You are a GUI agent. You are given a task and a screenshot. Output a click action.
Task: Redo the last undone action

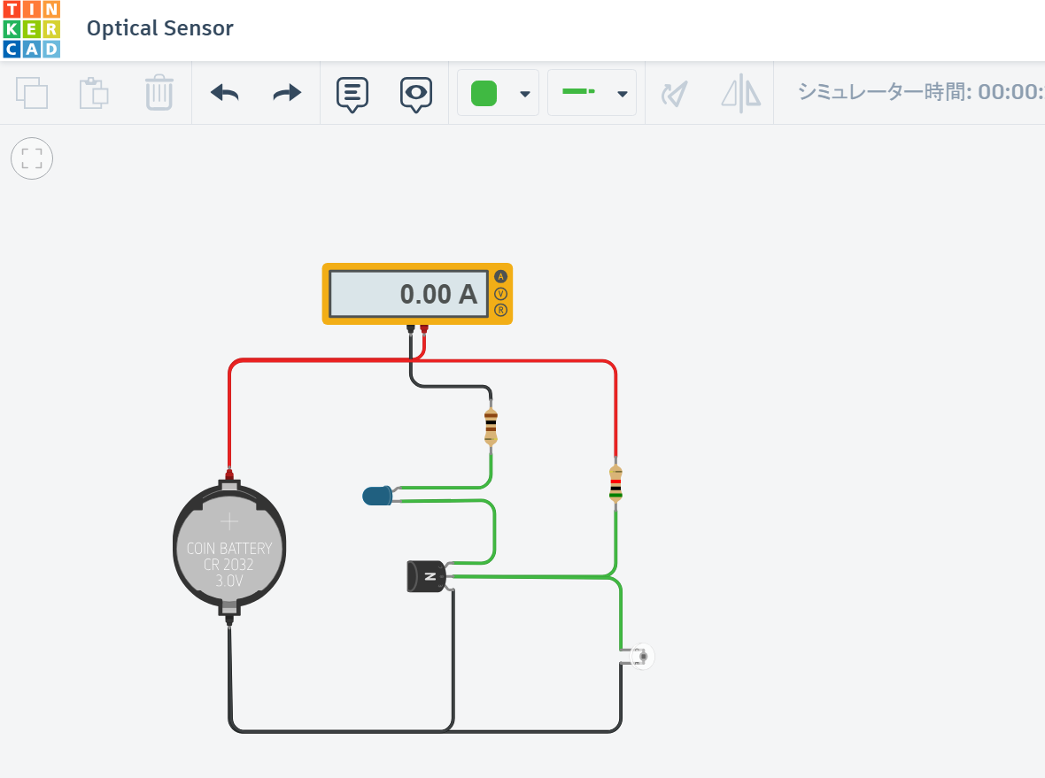click(287, 93)
